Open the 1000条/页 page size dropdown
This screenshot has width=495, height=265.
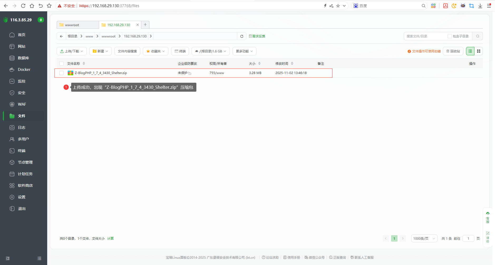pyautogui.click(x=424, y=238)
